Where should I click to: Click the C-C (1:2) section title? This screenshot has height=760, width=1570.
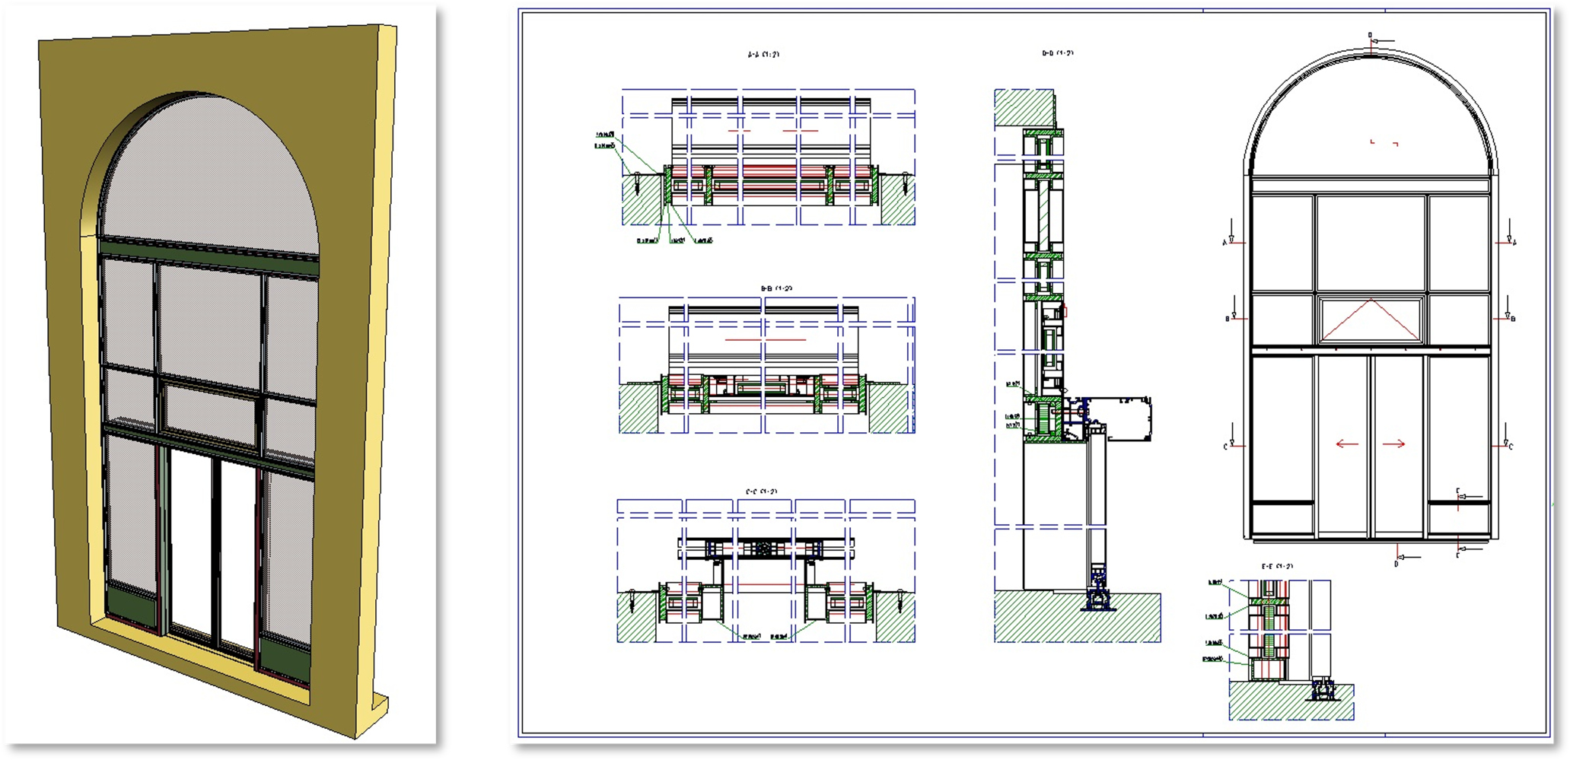pos(761,492)
